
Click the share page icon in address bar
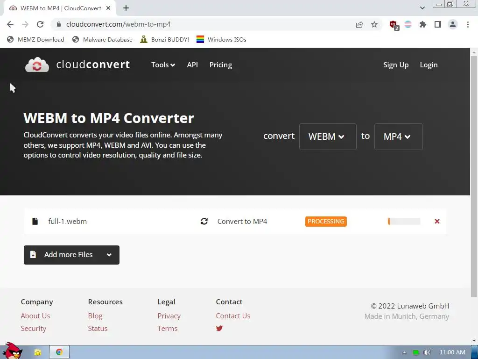[x=359, y=24]
